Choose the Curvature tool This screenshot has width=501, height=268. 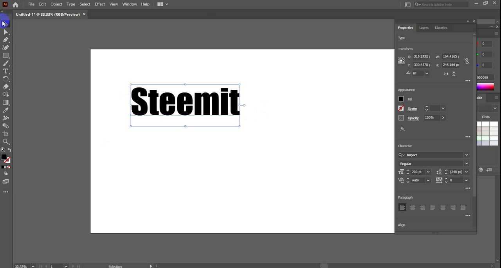(x=5, y=47)
